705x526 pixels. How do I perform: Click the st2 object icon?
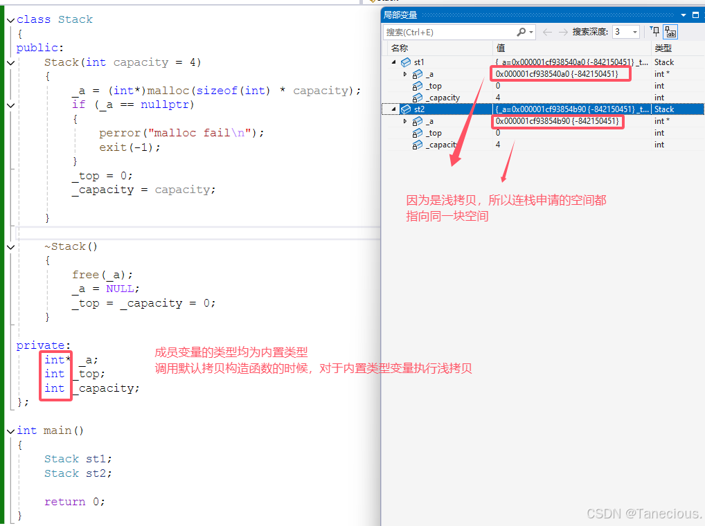pos(406,109)
